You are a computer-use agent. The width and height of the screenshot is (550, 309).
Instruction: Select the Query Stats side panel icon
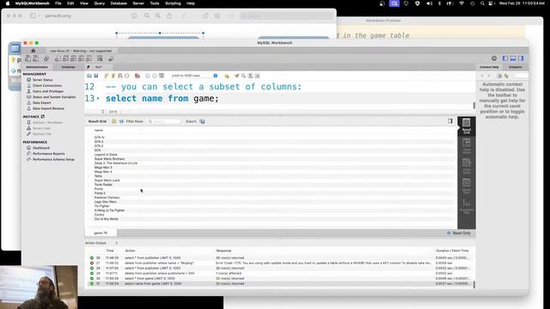466,186
